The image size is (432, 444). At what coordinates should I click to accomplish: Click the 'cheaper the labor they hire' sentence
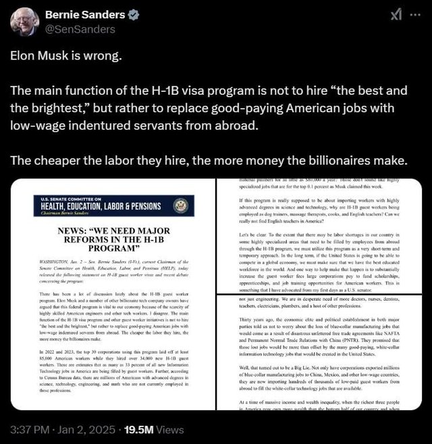(209, 161)
